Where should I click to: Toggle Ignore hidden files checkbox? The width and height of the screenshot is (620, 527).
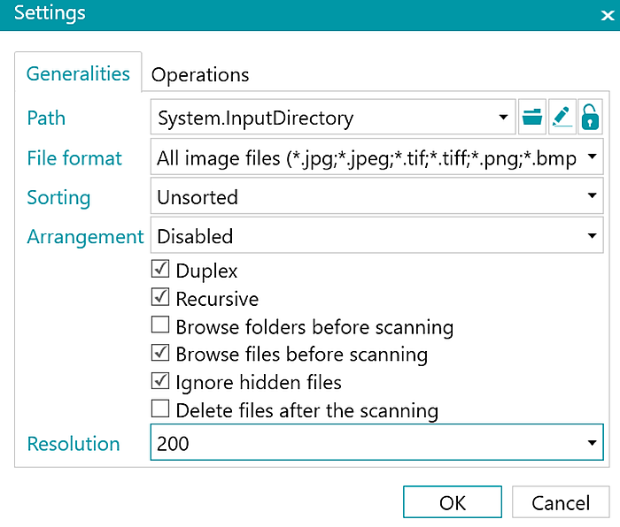pyautogui.click(x=160, y=381)
